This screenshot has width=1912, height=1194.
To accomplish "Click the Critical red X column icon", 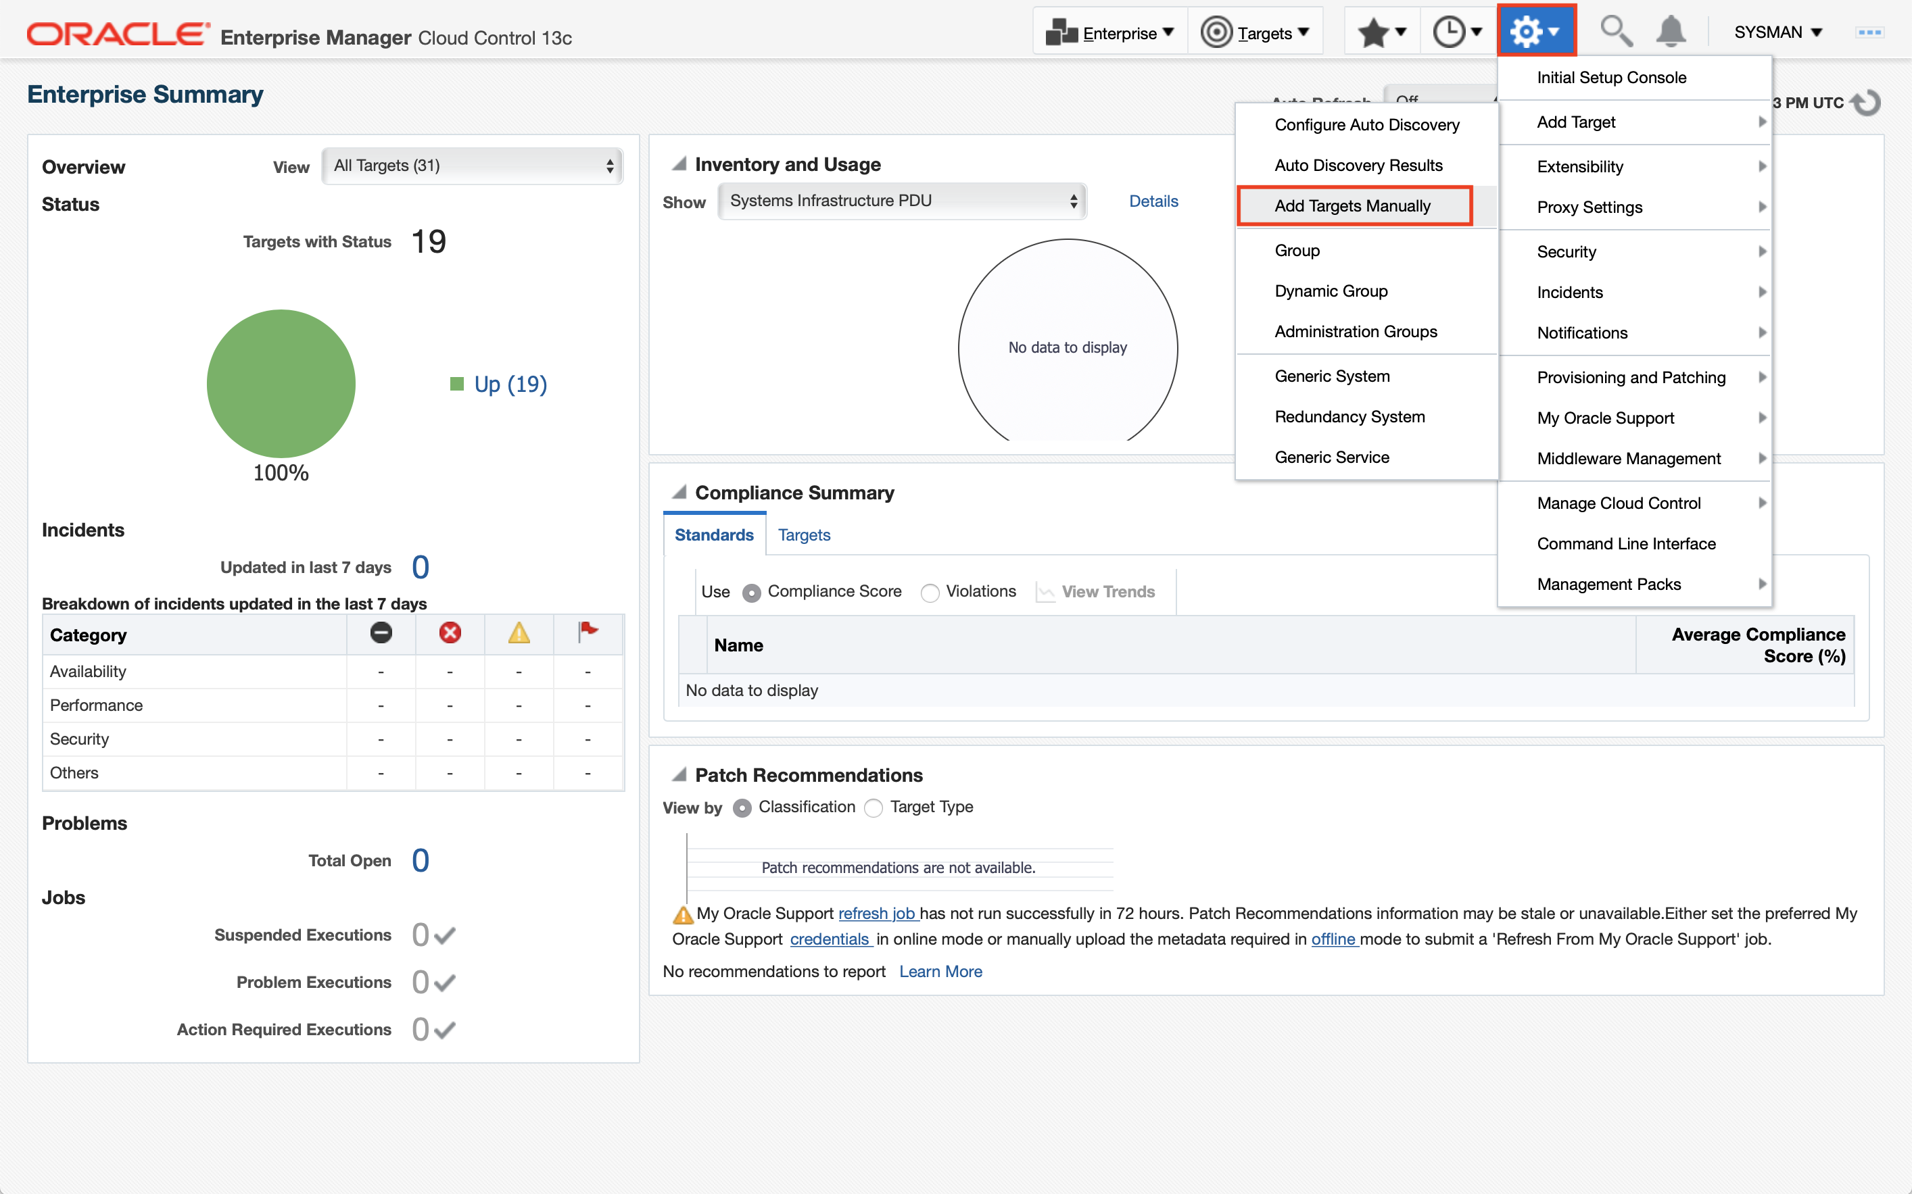I will pos(450,632).
